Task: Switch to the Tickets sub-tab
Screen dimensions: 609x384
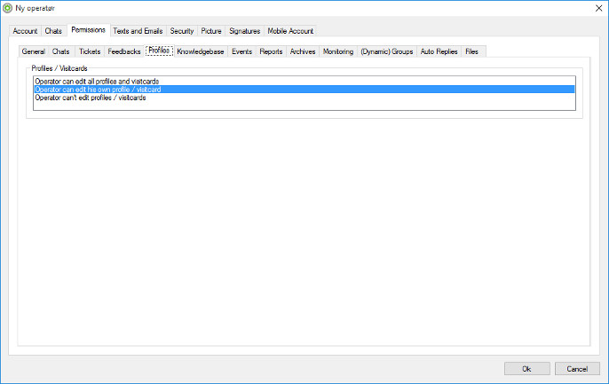Action: (90, 51)
